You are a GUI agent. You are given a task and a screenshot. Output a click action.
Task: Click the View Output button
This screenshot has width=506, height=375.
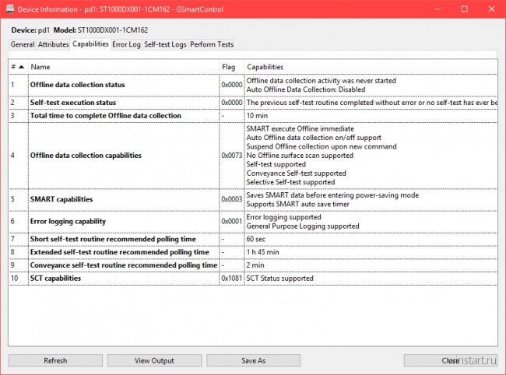point(154,361)
